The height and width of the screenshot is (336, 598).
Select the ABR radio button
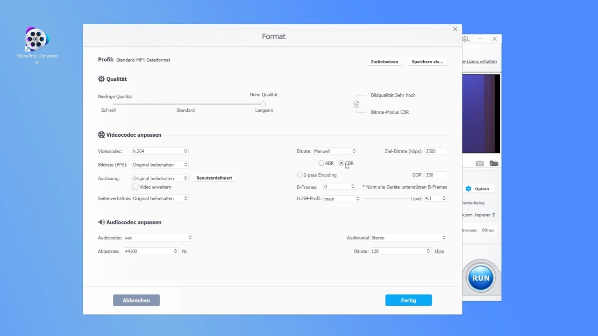(321, 163)
